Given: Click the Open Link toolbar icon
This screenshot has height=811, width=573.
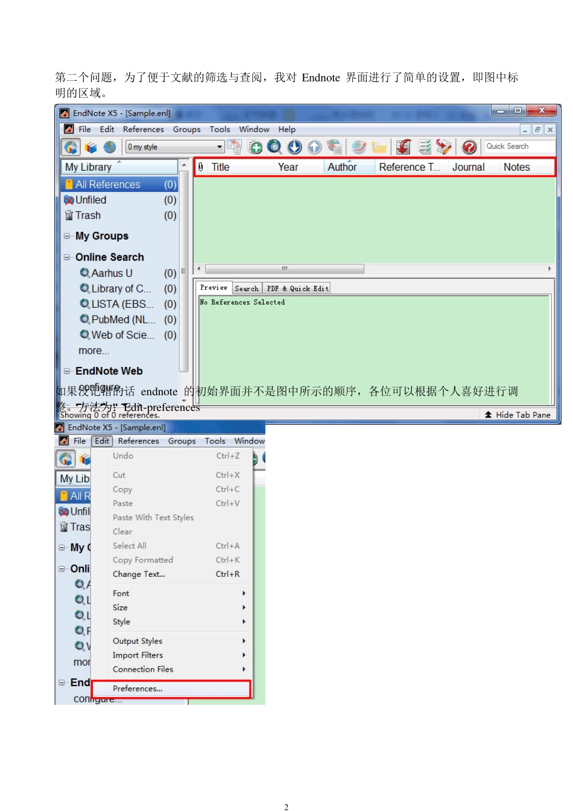Looking at the screenshot, I should tap(359, 147).
